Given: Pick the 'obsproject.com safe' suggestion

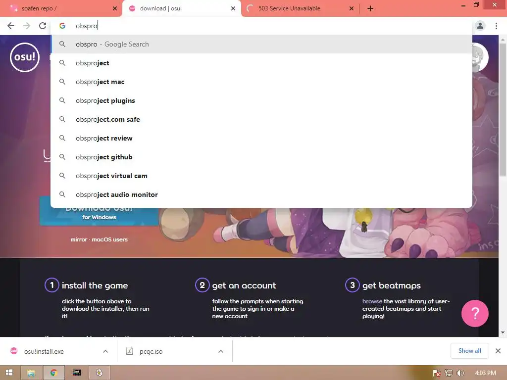Looking at the screenshot, I should tap(261, 119).
